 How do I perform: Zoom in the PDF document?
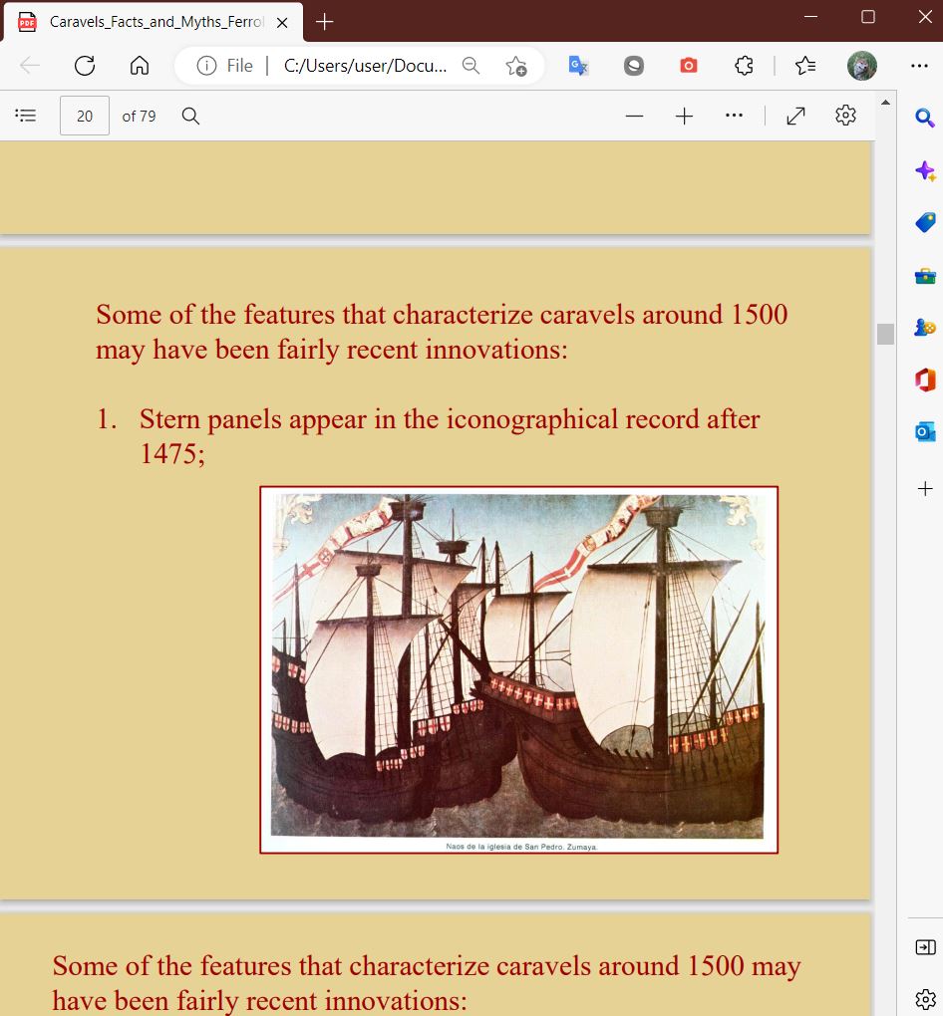(x=684, y=117)
